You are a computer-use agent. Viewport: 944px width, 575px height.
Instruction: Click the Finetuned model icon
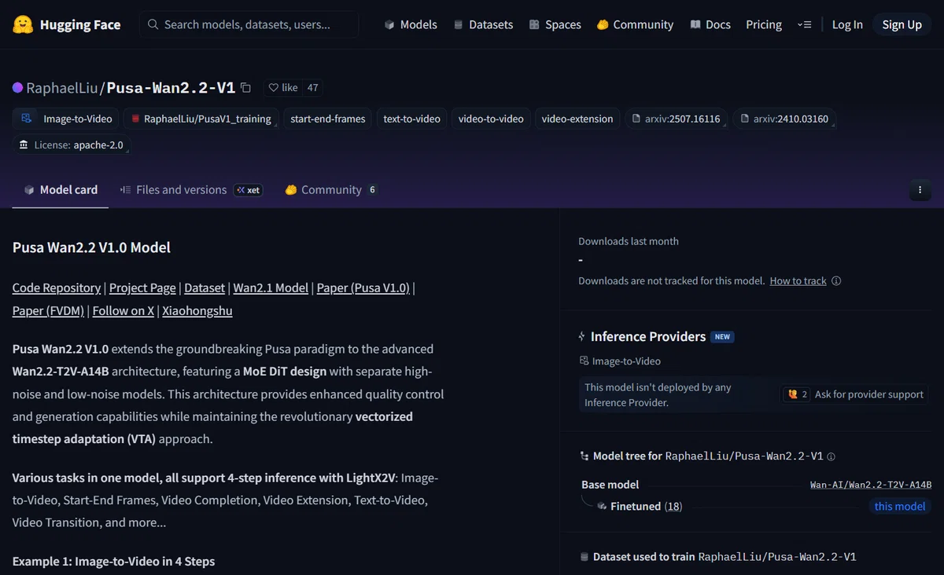[x=602, y=506]
